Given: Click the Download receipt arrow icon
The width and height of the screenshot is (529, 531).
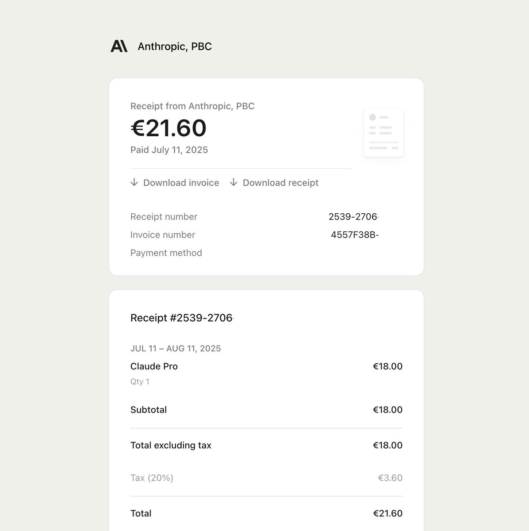Looking at the screenshot, I should [234, 182].
